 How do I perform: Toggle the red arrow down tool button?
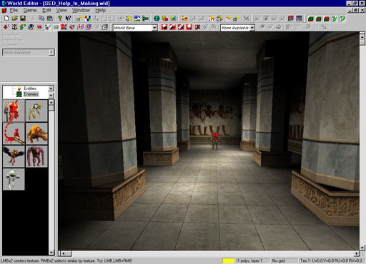6,27
